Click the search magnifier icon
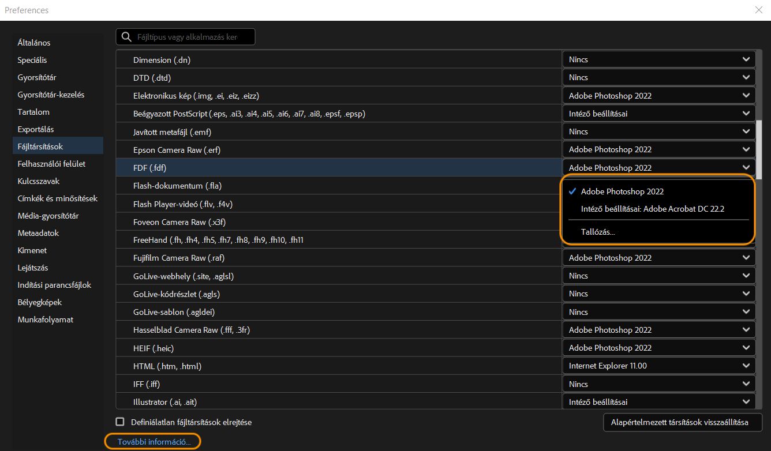The image size is (771, 451). (126, 37)
